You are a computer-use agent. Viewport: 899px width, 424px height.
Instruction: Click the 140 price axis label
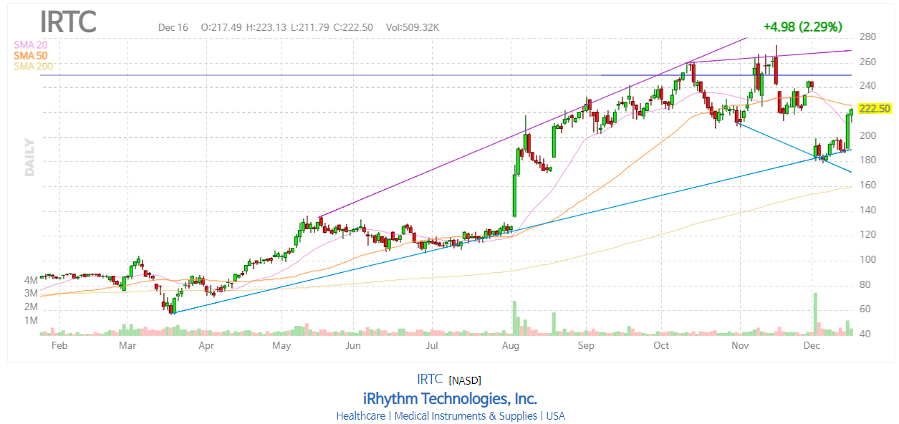[867, 211]
